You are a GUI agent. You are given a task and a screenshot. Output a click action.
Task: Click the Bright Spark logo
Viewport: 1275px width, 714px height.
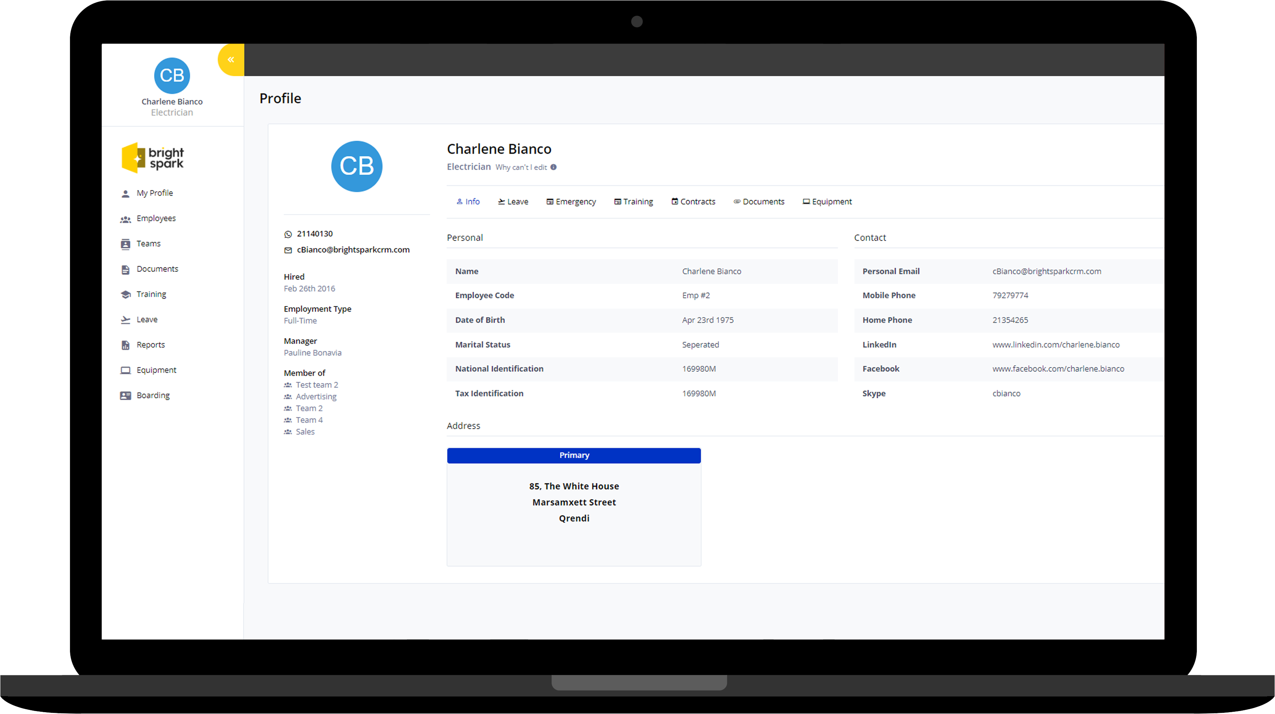[153, 158]
